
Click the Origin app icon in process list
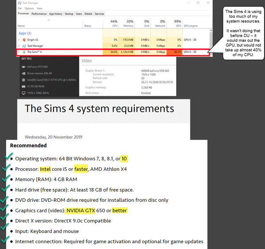24,40
